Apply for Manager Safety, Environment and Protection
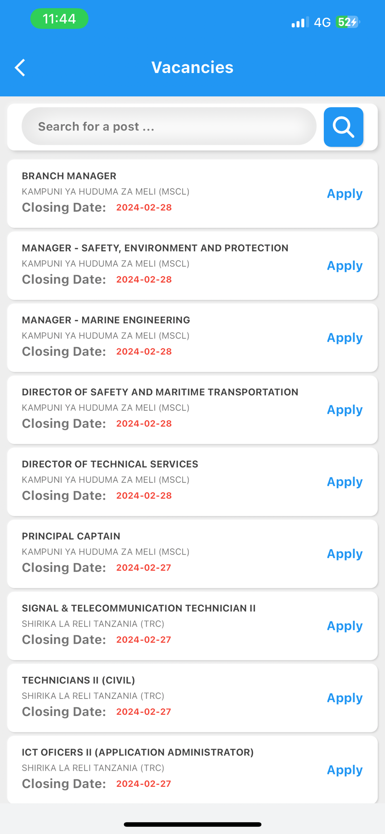Viewport: 385px width, 834px height. point(345,266)
